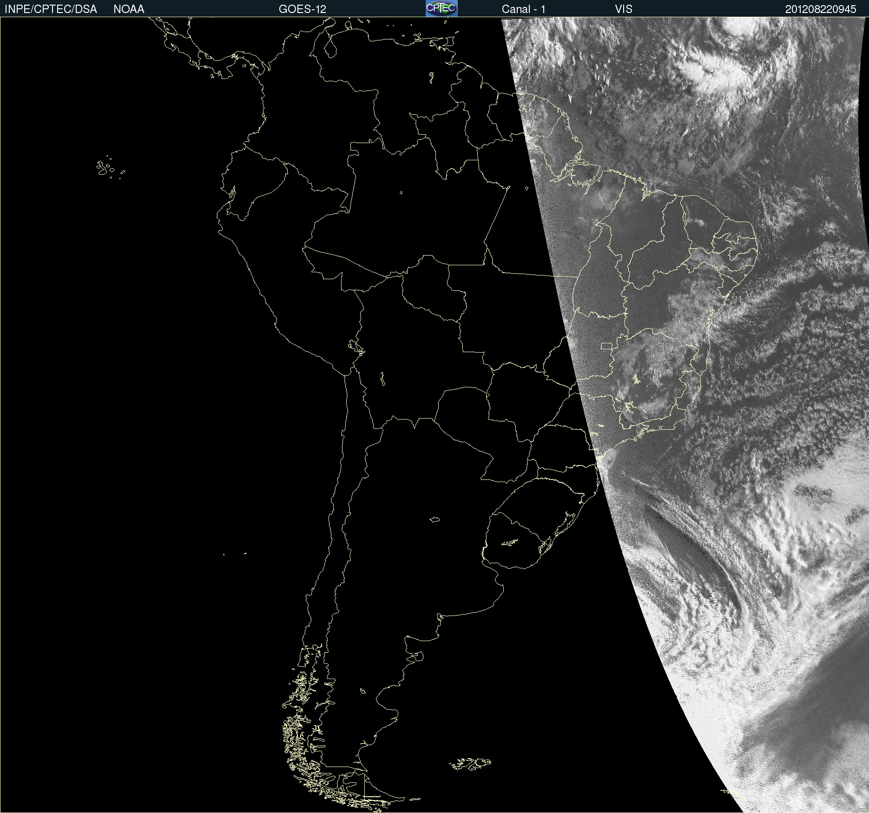The height and width of the screenshot is (813, 869).
Task: Click the 'Canal - 1' channel label
Action: click(x=524, y=9)
